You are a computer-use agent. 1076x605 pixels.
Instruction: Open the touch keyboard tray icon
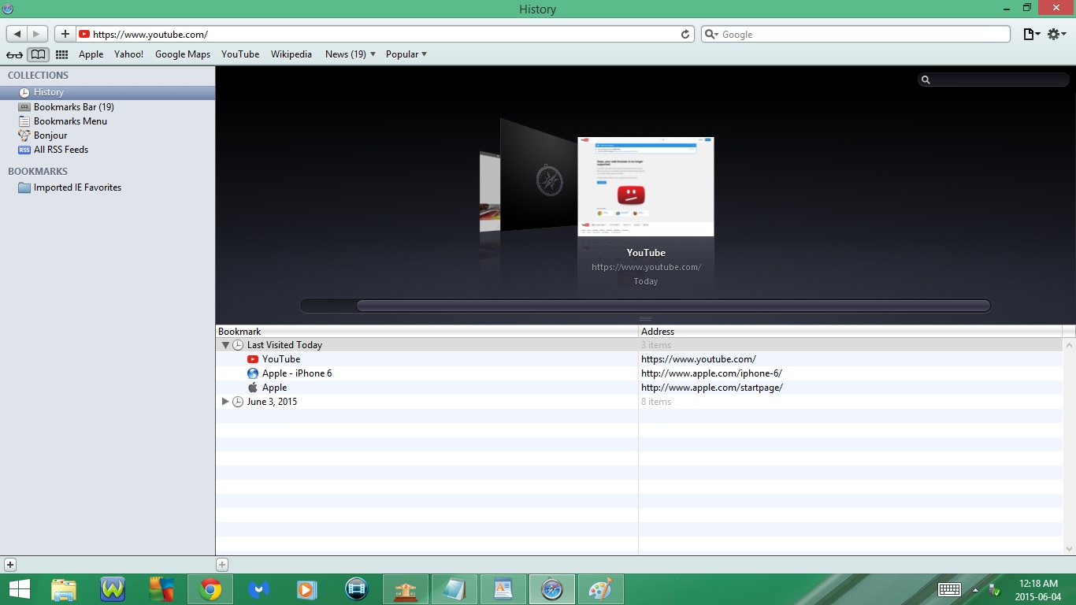point(949,589)
